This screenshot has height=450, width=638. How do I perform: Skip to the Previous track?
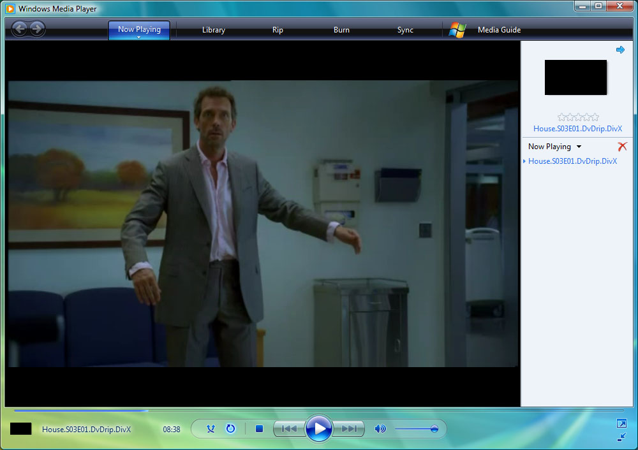pyautogui.click(x=289, y=428)
